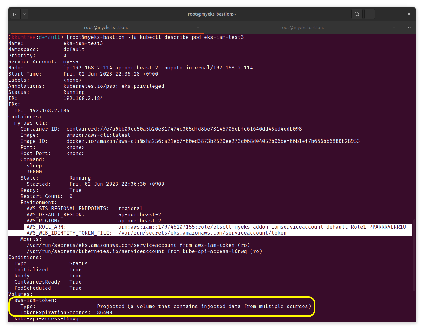Click the volume type 'Projected' description text
This screenshot has height=331, width=424.
click(x=204, y=306)
